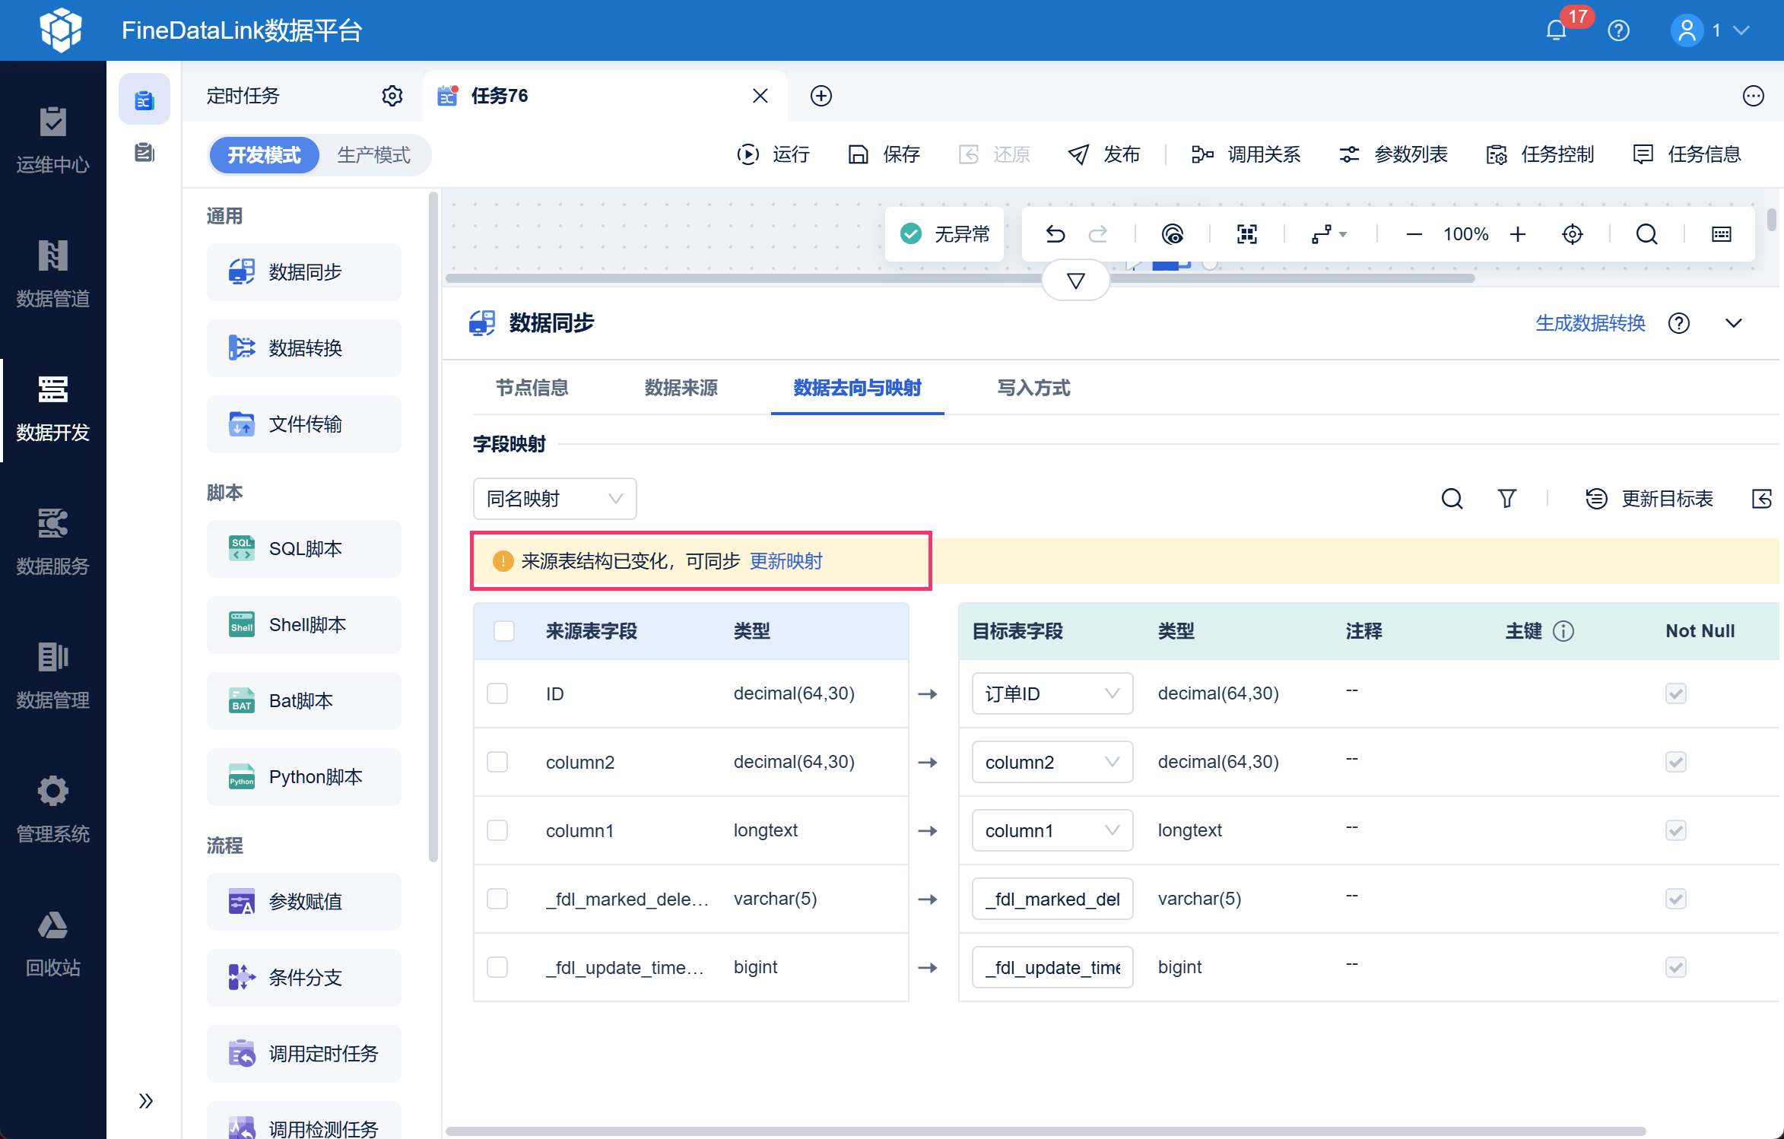Open the connector line style dropdown
1784x1139 pixels.
coord(1329,234)
